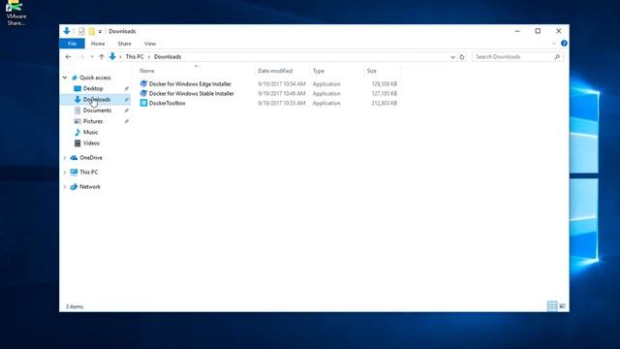620x349 pixels.
Task: Select Documents in the navigation pane
Action: [97, 111]
